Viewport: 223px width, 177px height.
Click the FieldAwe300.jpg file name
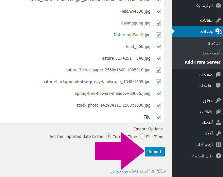click(x=135, y=11)
